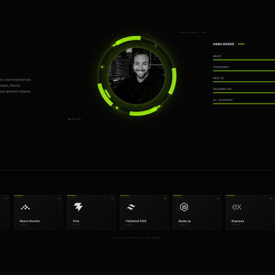Screen dimensions: 275x275
Task: Click the Tailwind CSS skill progress bar
Action: 244,93
